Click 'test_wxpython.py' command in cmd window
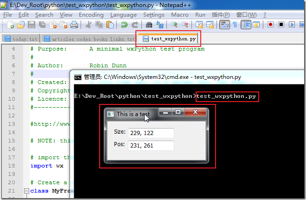This screenshot has width=306, height=200. [226, 97]
